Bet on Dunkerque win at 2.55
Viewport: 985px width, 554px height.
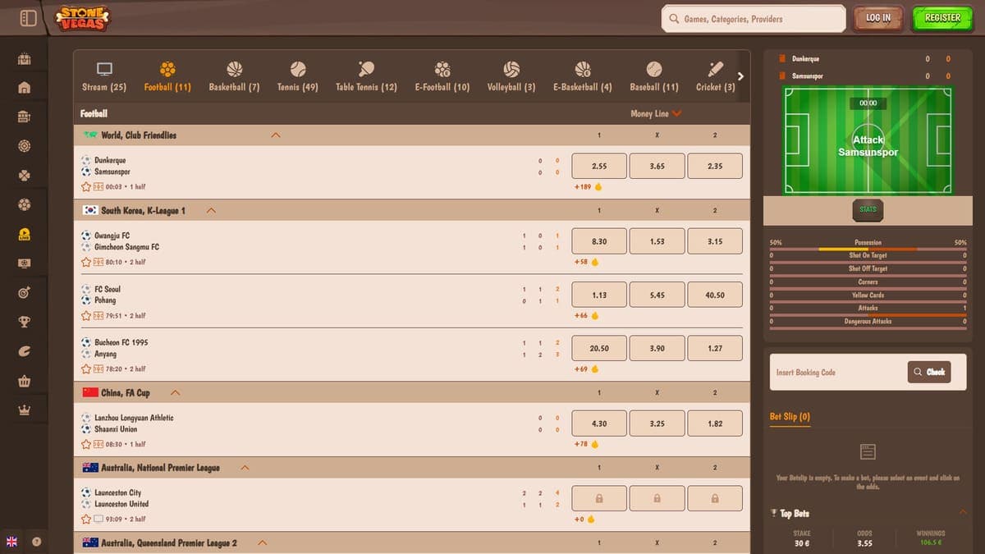(x=599, y=166)
